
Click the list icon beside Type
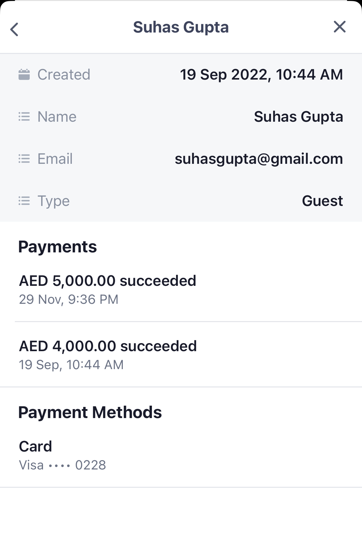pyautogui.click(x=24, y=201)
